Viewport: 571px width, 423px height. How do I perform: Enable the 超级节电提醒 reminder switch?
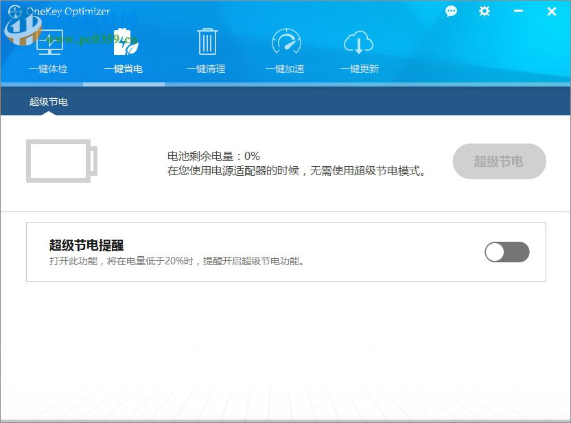coord(507,252)
